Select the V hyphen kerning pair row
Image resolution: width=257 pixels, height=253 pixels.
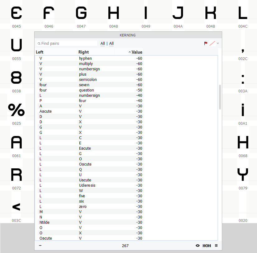coord(91,59)
